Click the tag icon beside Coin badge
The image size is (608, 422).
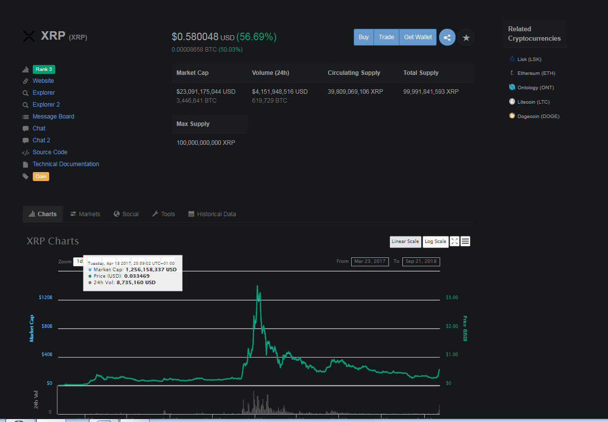pyautogui.click(x=25, y=176)
